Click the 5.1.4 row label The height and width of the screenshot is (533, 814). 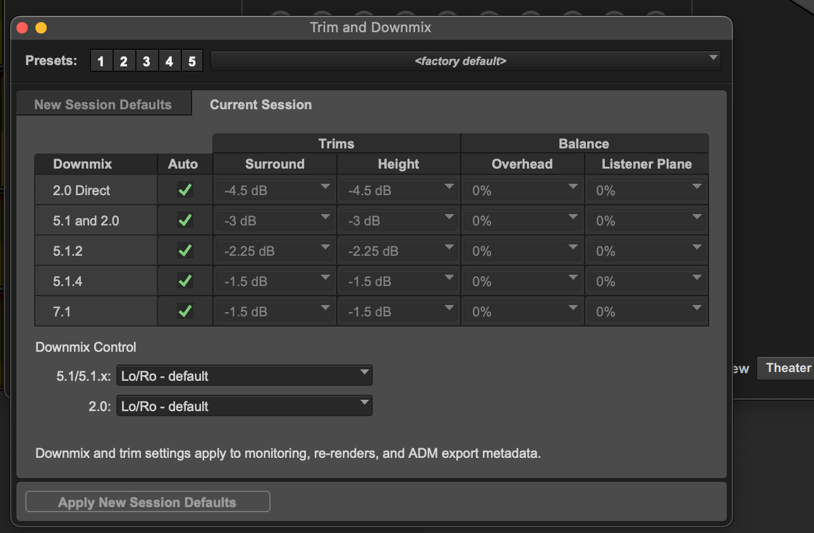[x=68, y=281]
